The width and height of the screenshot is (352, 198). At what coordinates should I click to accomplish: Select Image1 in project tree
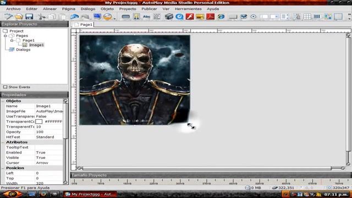(x=36, y=45)
